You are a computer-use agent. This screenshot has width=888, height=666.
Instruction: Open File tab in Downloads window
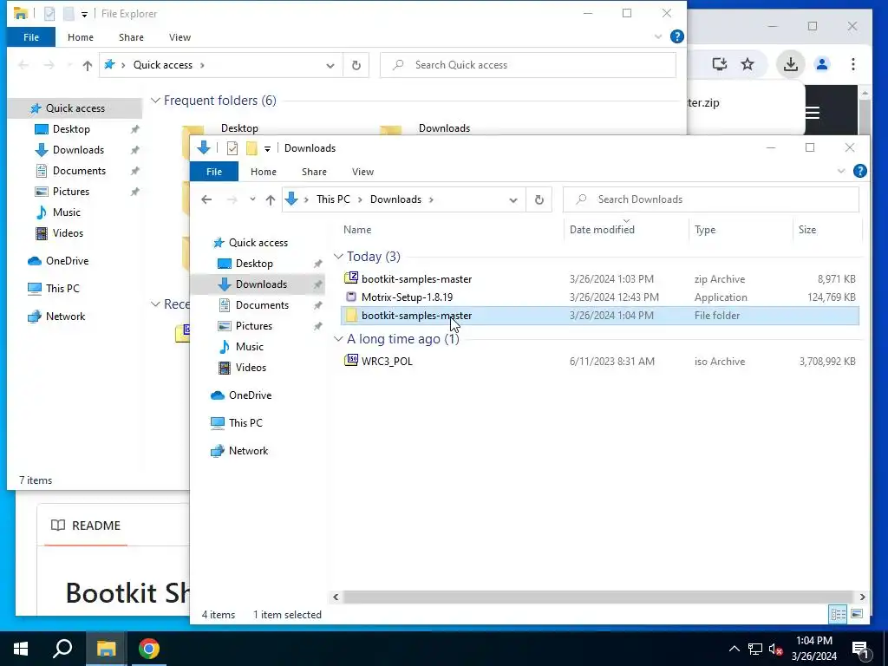(x=214, y=172)
